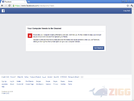The width and height of the screenshot is (134, 101).
Task: Click the red malware warning icon
Action: tap(30, 36)
